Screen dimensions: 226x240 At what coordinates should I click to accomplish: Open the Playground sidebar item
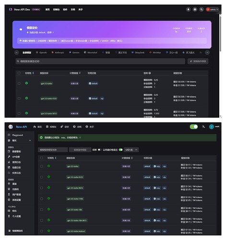point(15,135)
